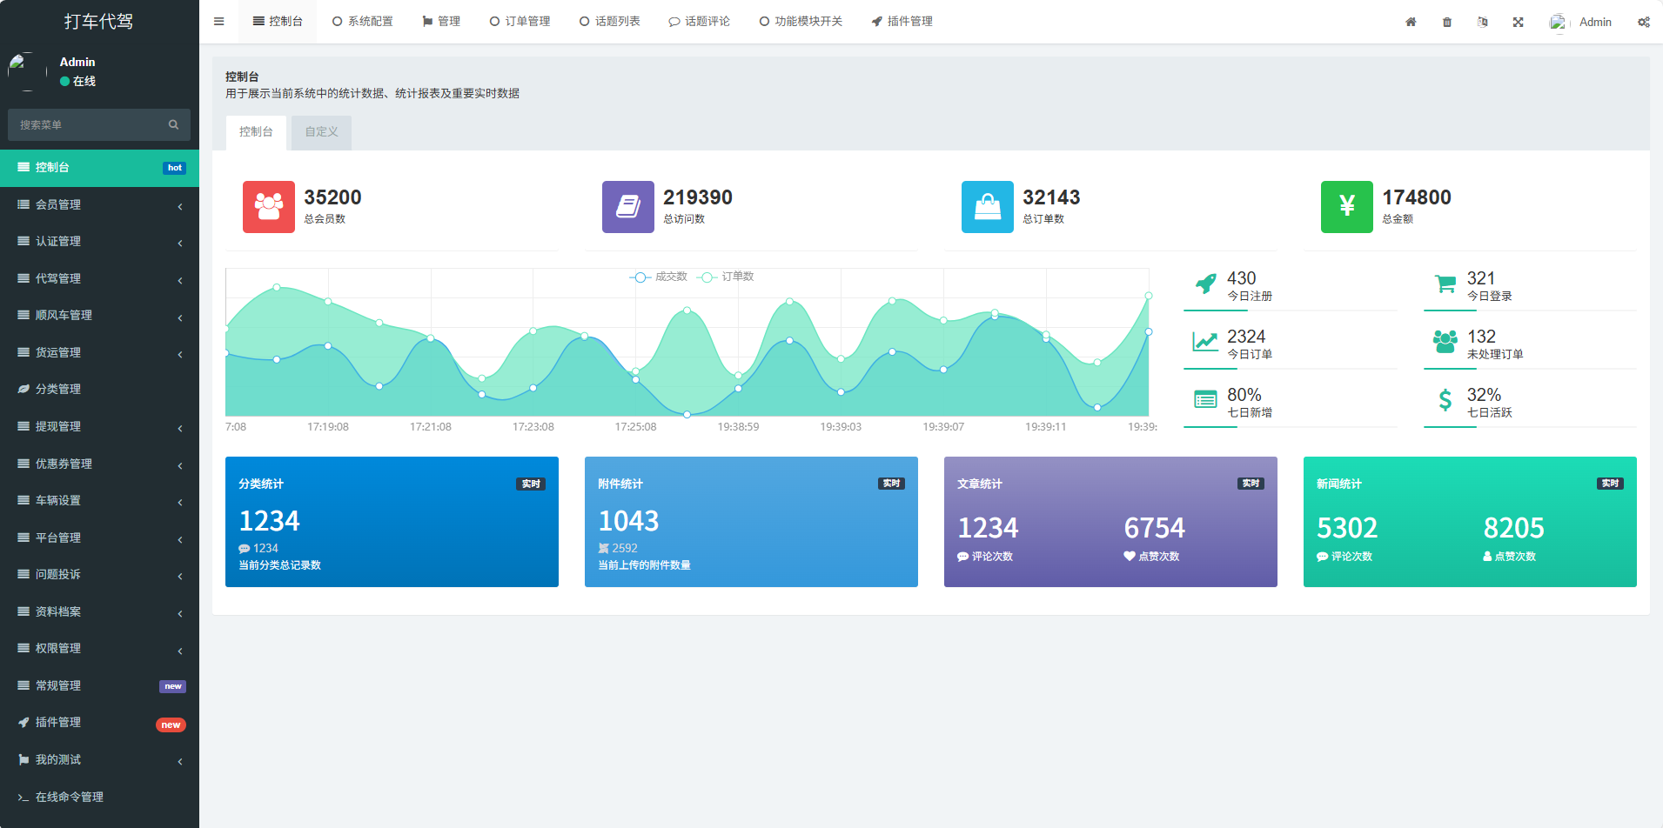This screenshot has width=1663, height=828.
Task: Expand the 资料档案 sidebar menu
Action: point(99,611)
